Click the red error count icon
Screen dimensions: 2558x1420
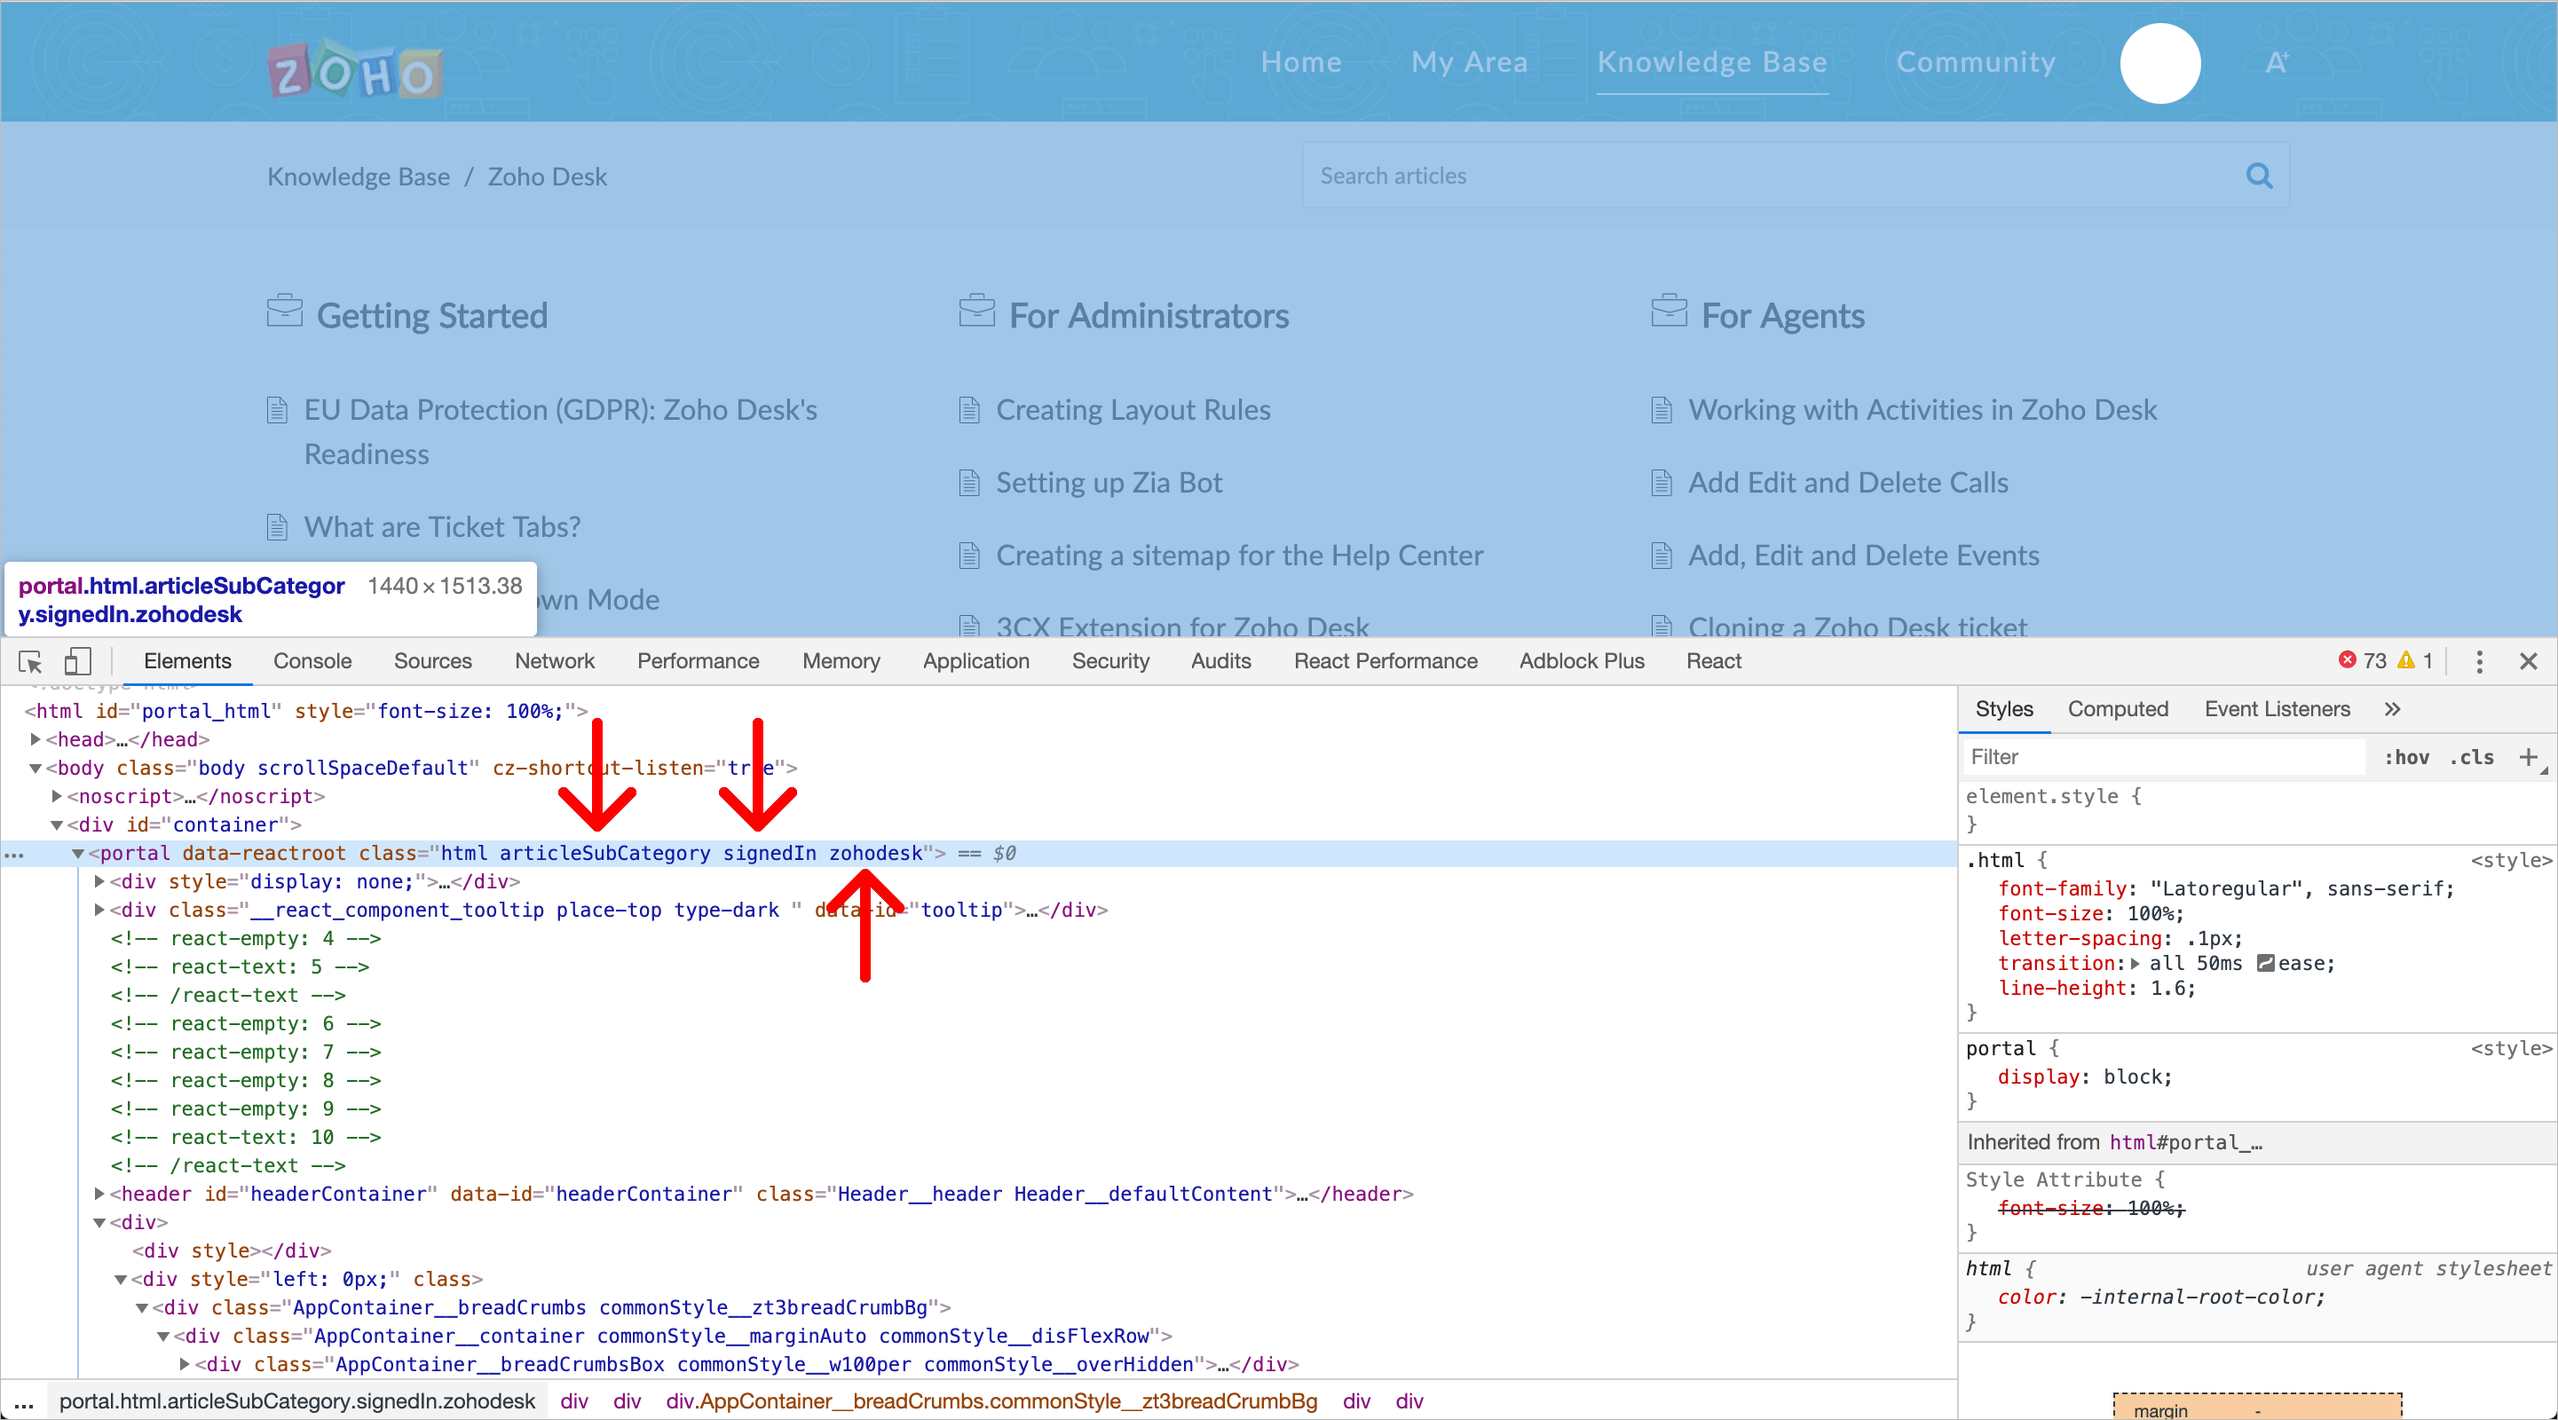tap(2348, 660)
